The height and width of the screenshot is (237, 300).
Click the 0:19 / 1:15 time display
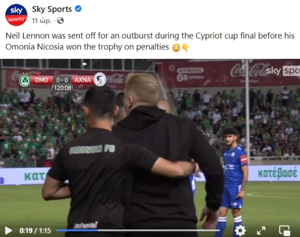(35, 230)
